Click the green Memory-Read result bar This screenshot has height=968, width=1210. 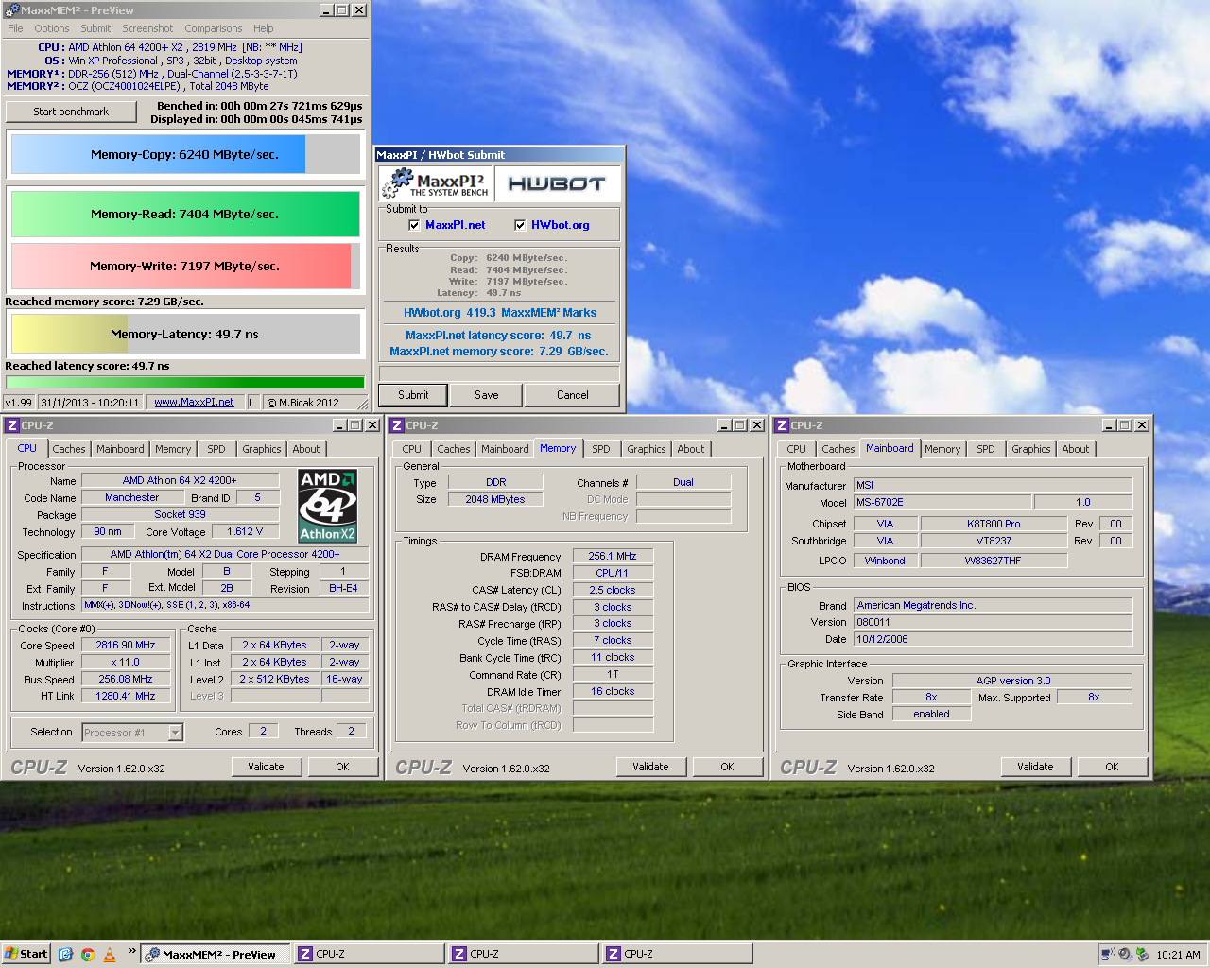click(185, 214)
